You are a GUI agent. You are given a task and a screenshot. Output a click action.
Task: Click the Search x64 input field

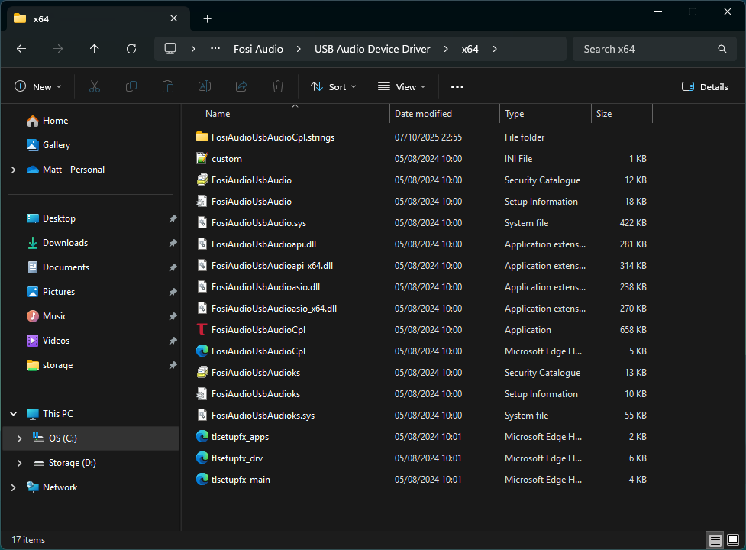coord(645,49)
